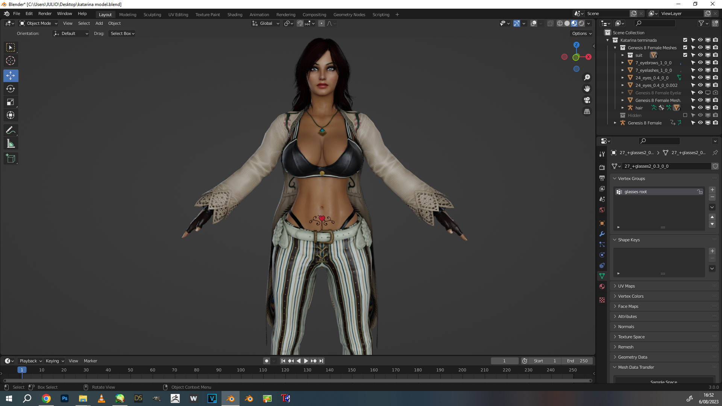This screenshot has width=722, height=406.
Task: Open the Playback popover in the timeline
Action: point(31,361)
